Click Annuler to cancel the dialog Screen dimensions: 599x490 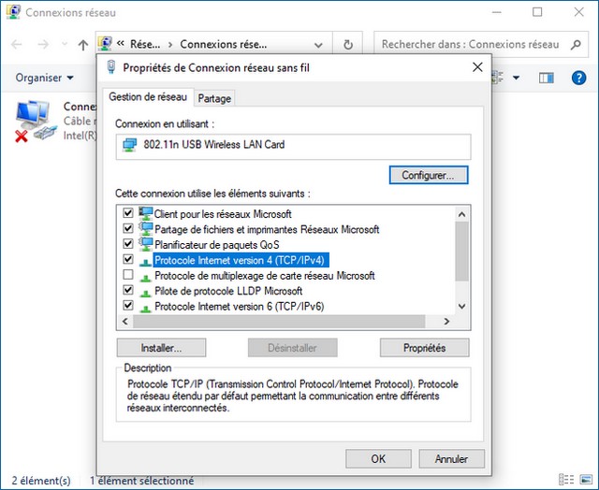[451, 458]
